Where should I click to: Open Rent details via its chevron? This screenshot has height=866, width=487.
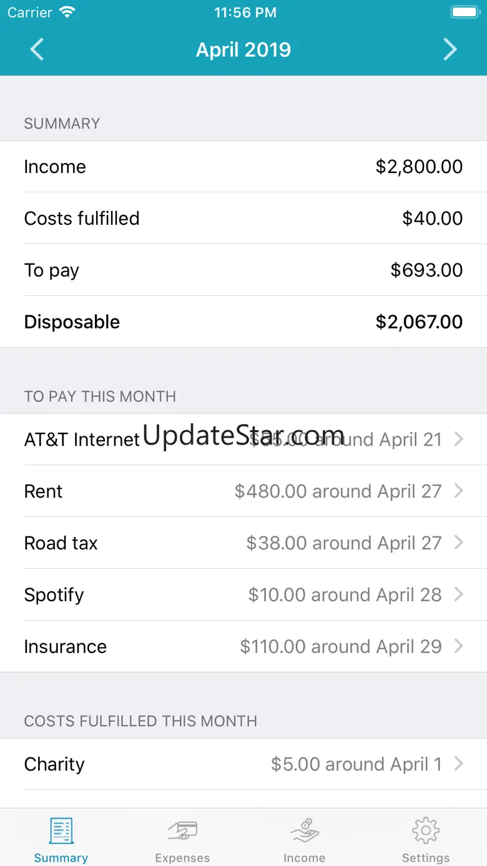[x=459, y=491]
